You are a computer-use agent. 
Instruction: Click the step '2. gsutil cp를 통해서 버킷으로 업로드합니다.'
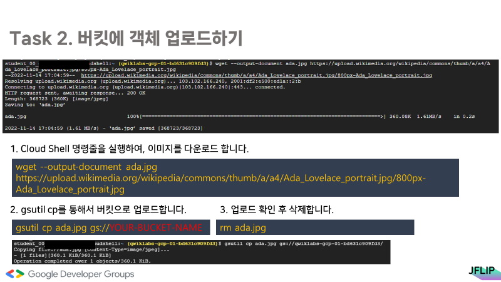point(98,210)
